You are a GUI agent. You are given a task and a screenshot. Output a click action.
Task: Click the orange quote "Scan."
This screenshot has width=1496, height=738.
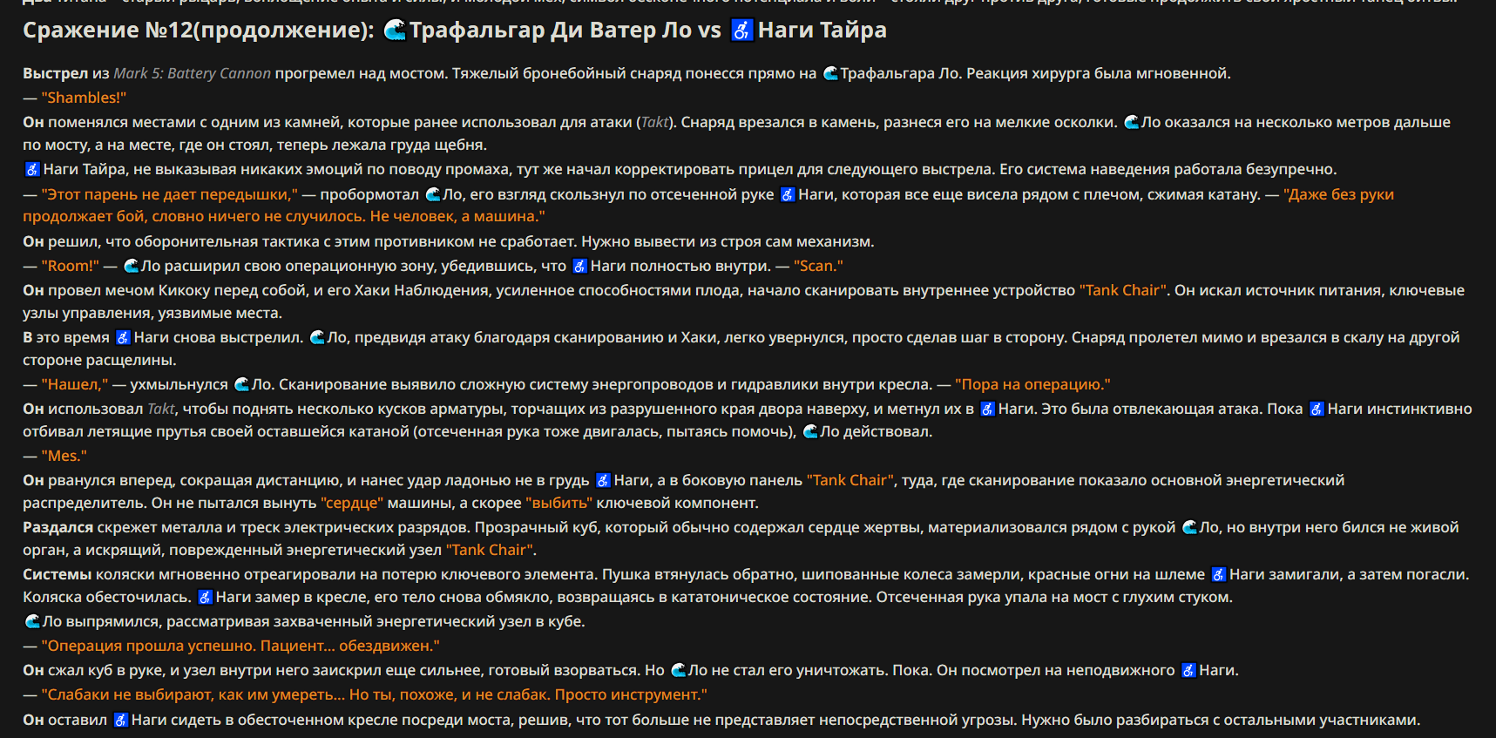(818, 266)
